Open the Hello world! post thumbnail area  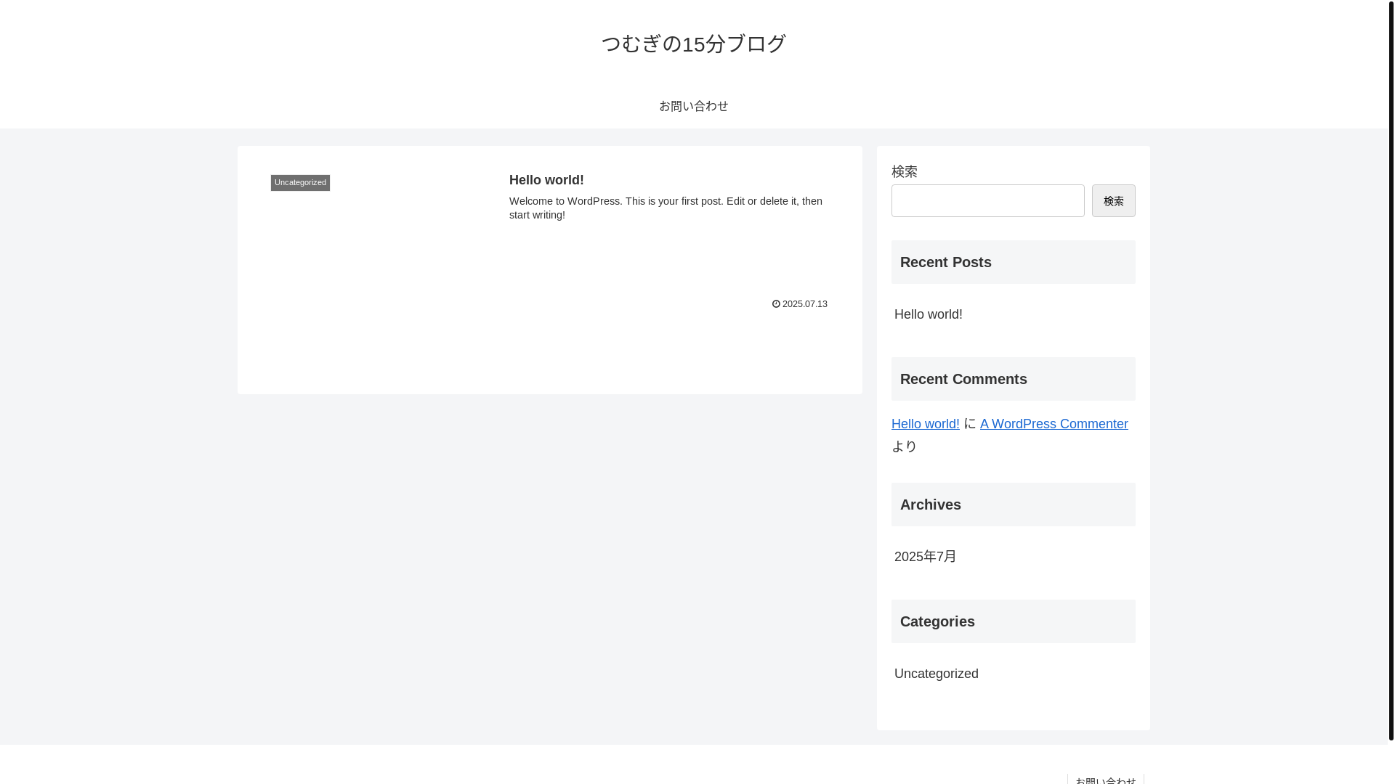[382, 238]
